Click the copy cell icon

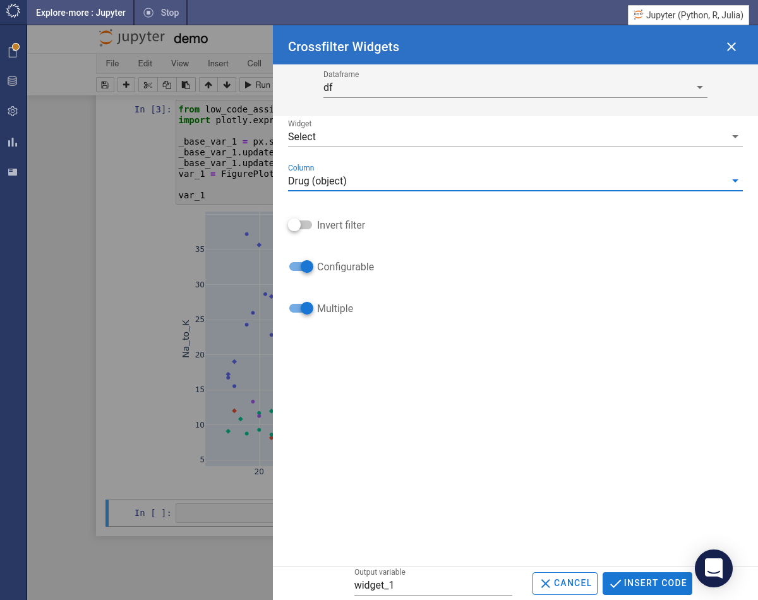coord(167,85)
